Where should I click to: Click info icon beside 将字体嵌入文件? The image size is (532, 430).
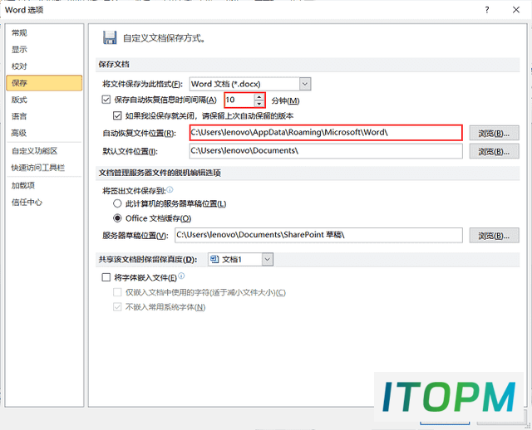click(181, 276)
